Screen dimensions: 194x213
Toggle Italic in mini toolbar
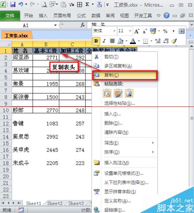point(104,41)
